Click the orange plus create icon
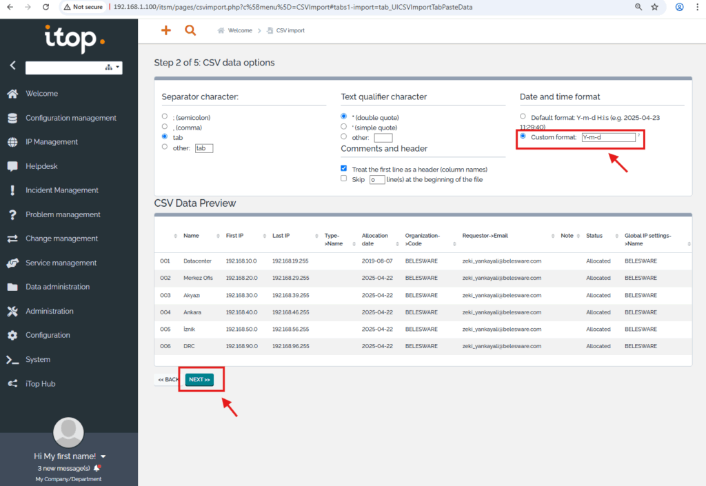The width and height of the screenshot is (706, 486). [x=165, y=30]
